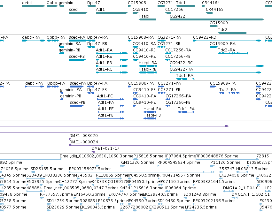
Task: Click the debcl-PA protein feature
Action: [x=35, y=87]
